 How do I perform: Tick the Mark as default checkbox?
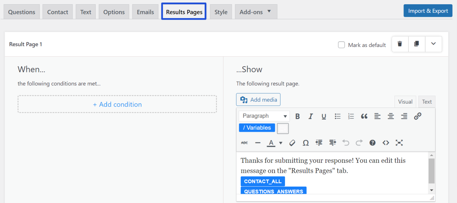click(x=342, y=45)
